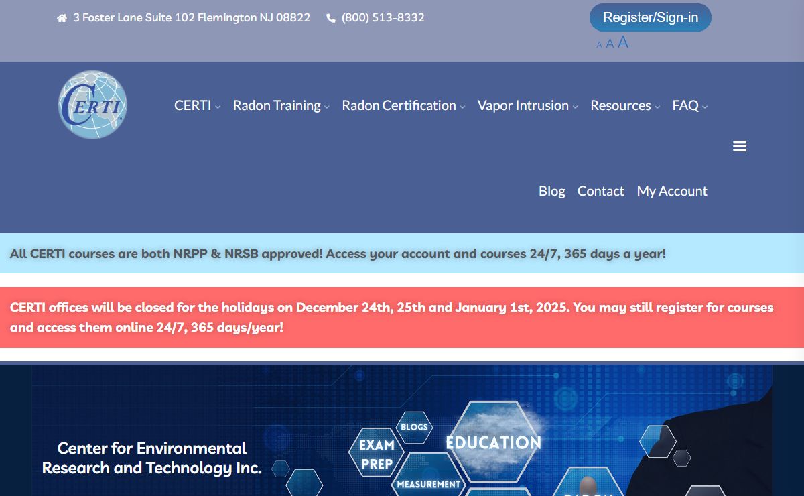This screenshot has height=496, width=804.
Task: Click the phone icon next to number
Action: pos(331,18)
